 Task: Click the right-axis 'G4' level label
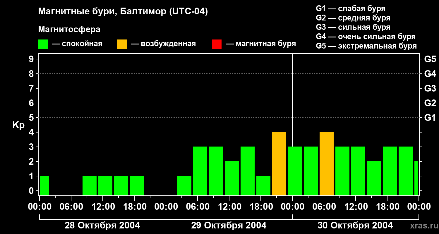pos(430,74)
